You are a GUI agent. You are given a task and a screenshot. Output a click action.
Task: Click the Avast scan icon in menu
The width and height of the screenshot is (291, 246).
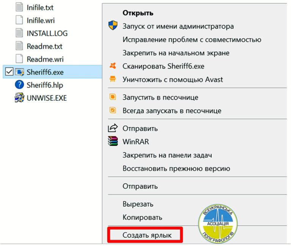click(x=113, y=66)
